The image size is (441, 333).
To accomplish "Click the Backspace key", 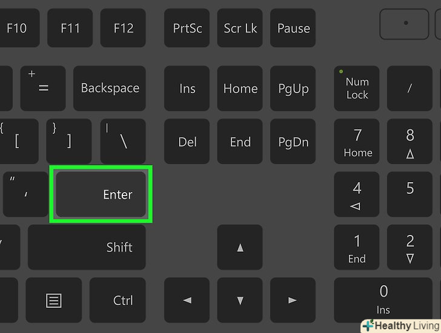I will [110, 88].
